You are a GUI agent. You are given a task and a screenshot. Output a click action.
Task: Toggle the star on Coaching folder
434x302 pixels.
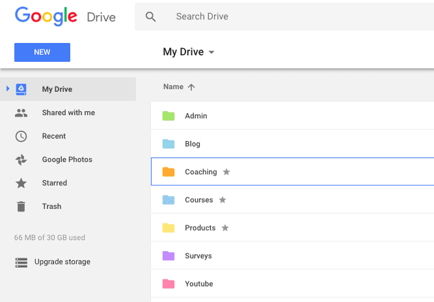(226, 172)
